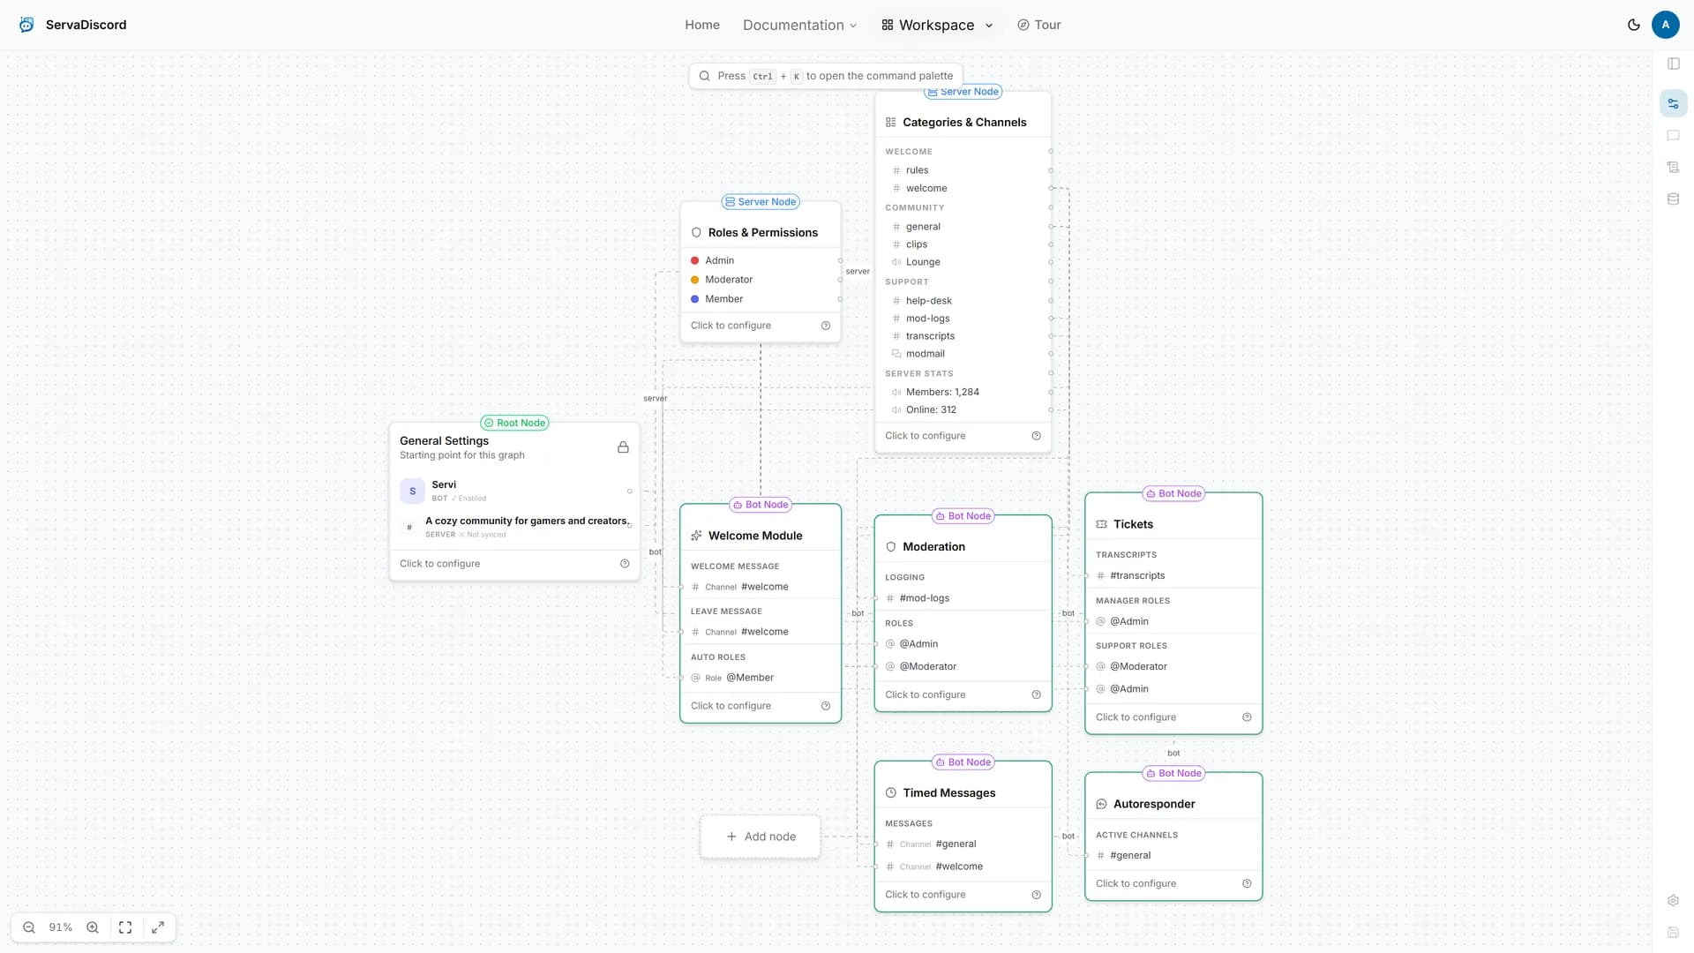Click the Add node button
This screenshot has width=1694, height=953.
point(761,837)
